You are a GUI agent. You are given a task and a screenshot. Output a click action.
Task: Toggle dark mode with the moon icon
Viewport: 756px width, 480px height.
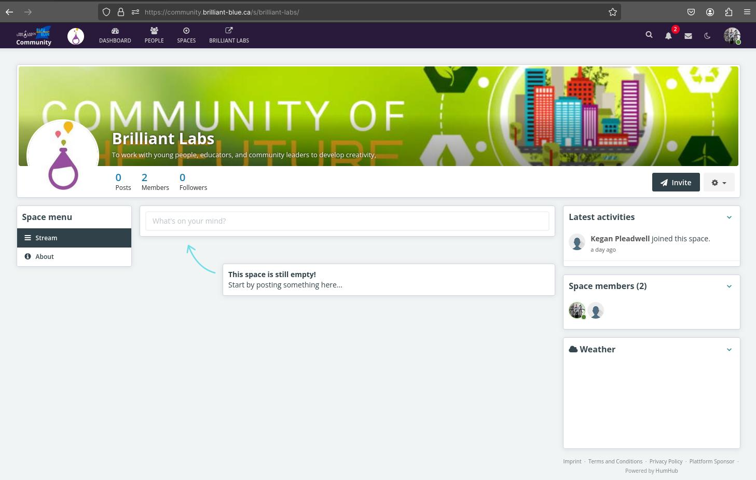point(707,36)
